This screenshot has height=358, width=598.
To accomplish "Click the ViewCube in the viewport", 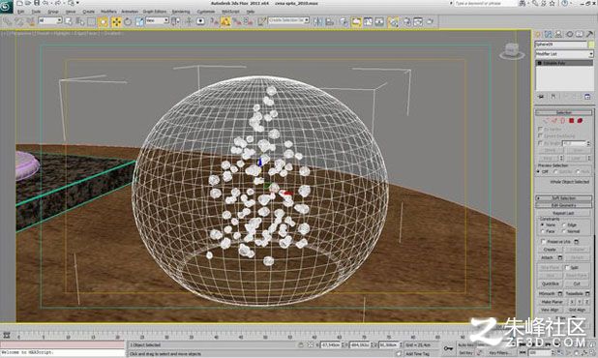I will [511, 50].
